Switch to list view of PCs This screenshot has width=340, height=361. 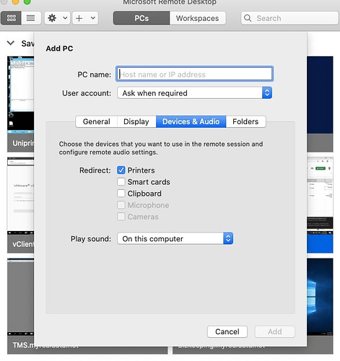31,18
